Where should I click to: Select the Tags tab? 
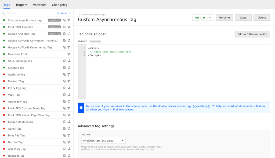pos(7,5)
